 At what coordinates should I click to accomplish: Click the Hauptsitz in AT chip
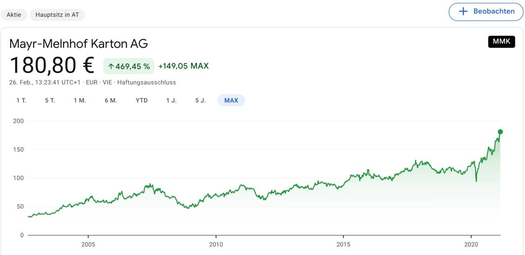[x=57, y=15]
